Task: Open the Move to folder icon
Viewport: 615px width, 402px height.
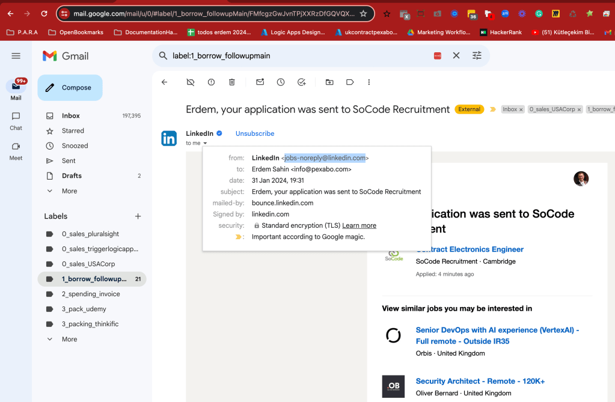Action: 329,82
